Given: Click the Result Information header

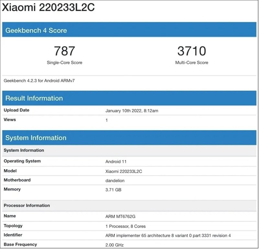Looking at the screenshot, I should click(x=129, y=98).
